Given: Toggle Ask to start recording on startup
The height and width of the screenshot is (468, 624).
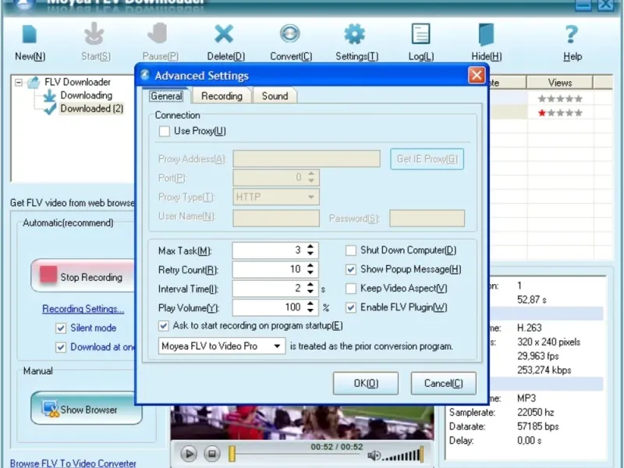Looking at the screenshot, I should coord(163,325).
